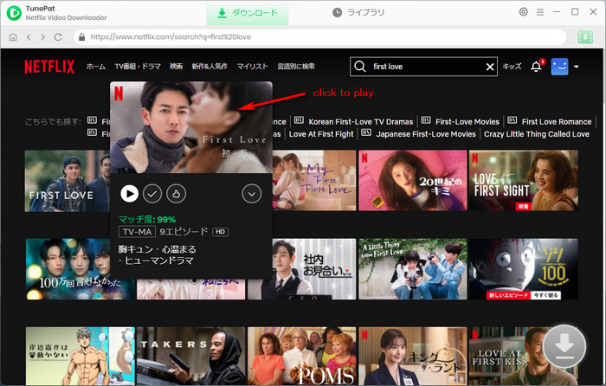Open キッズ profile link
This screenshot has width=606, height=386.
pyautogui.click(x=513, y=67)
